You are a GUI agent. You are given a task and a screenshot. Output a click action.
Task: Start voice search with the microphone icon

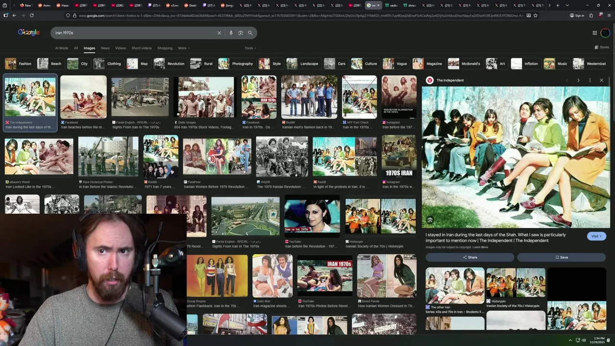point(231,33)
